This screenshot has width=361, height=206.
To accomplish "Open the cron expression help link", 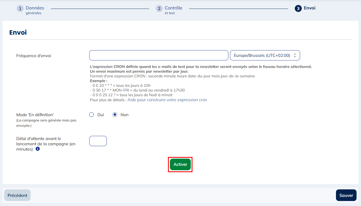I will pyautogui.click(x=167, y=100).
